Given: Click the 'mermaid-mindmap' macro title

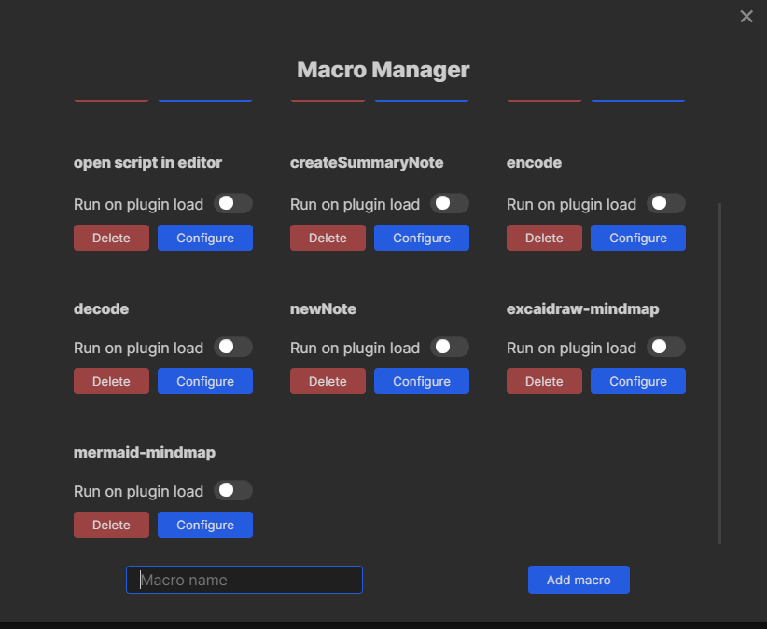Looking at the screenshot, I should pyautogui.click(x=145, y=453).
